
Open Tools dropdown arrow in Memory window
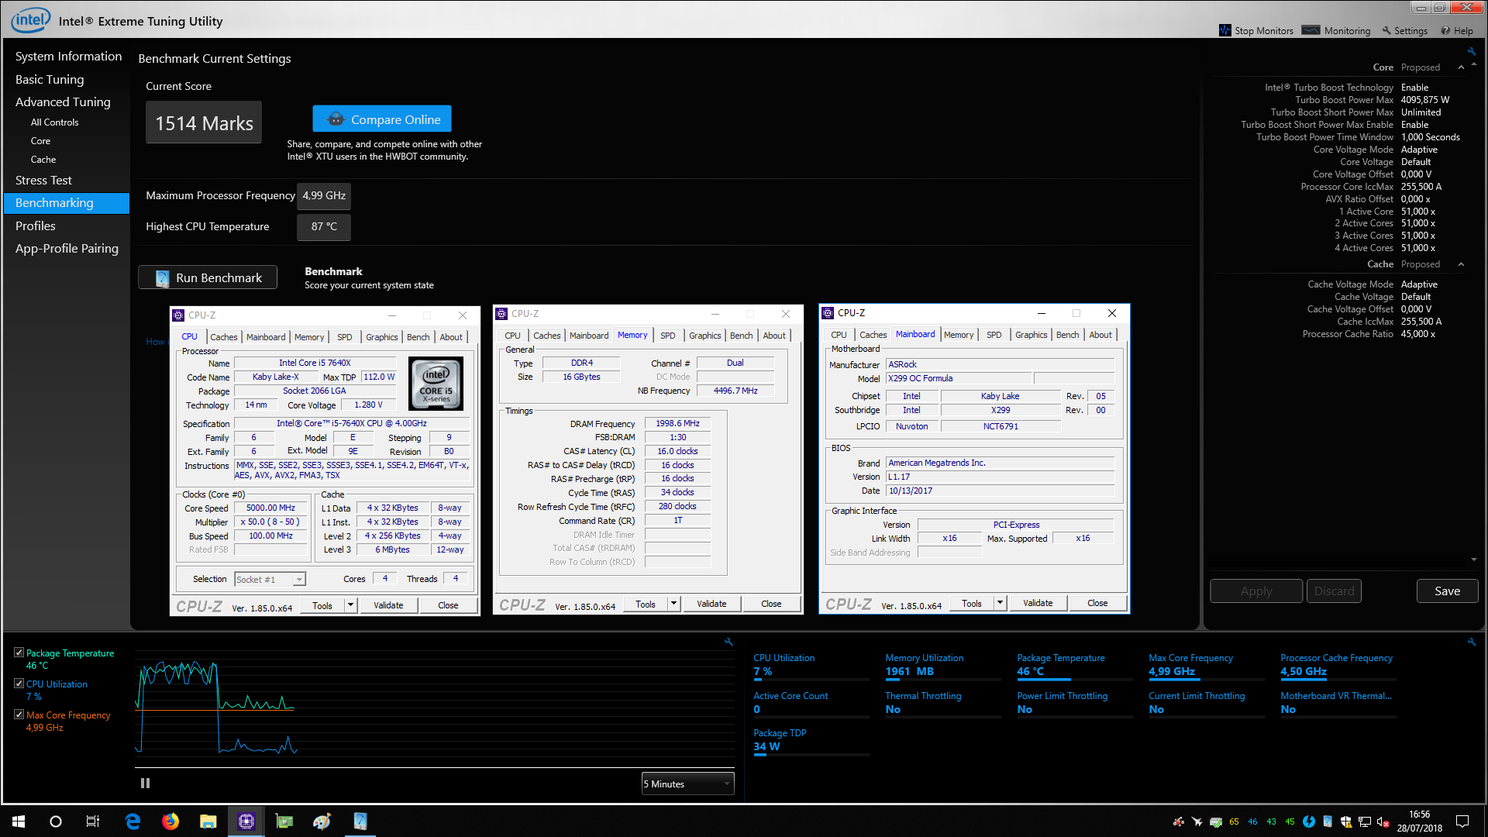tap(673, 604)
